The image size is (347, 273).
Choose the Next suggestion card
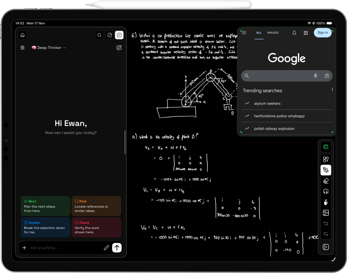[x=46, y=206]
